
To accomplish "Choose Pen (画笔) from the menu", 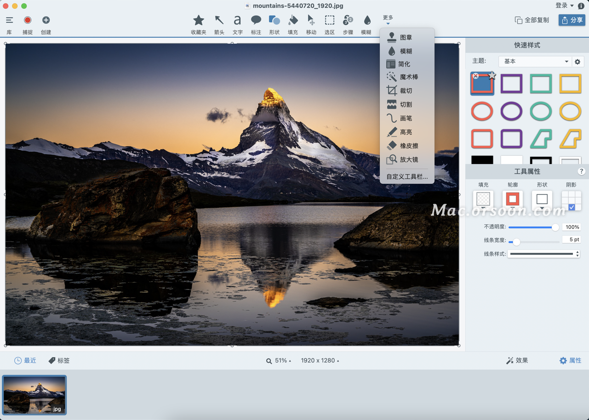I will (407, 118).
